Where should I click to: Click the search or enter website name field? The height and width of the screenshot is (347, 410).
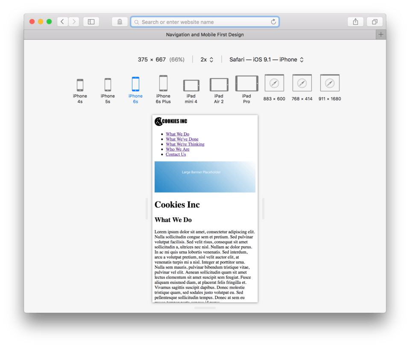point(205,22)
